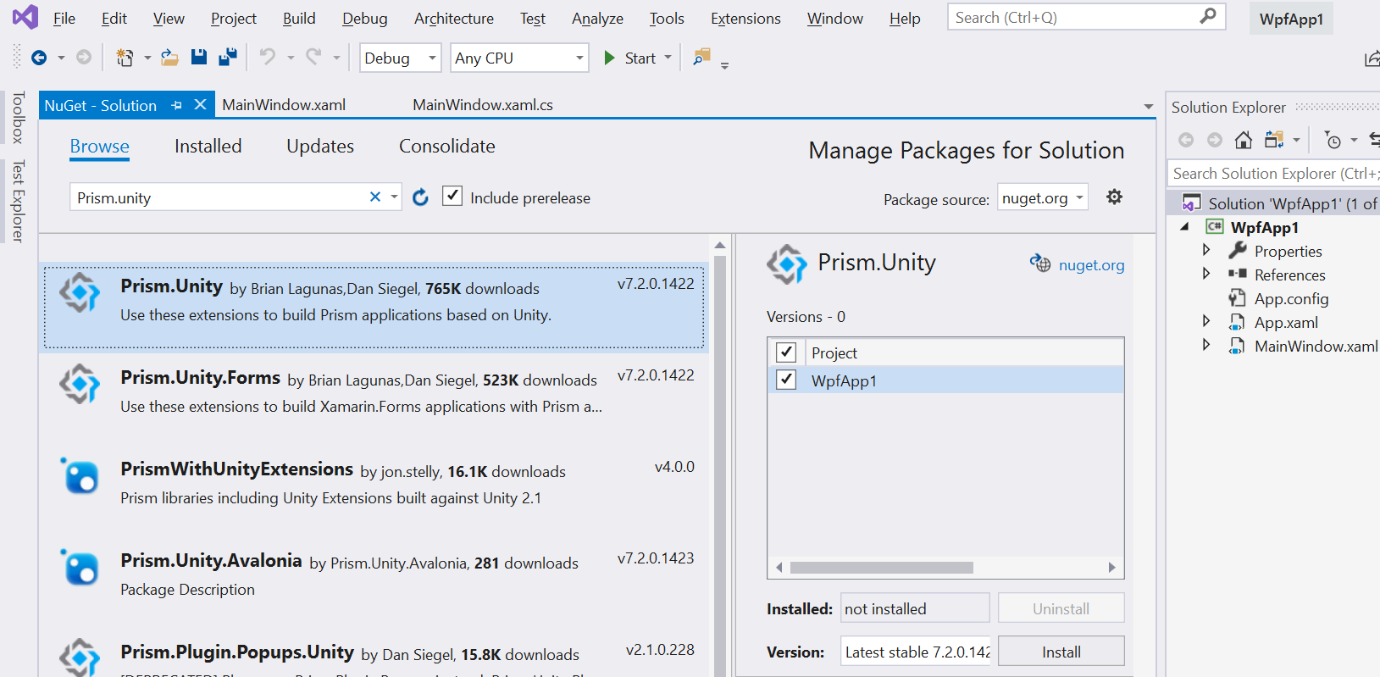Open package source settings gear icon
Image resolution: width=1380 pixels, height=677 pixels.
coord(1114,197)
